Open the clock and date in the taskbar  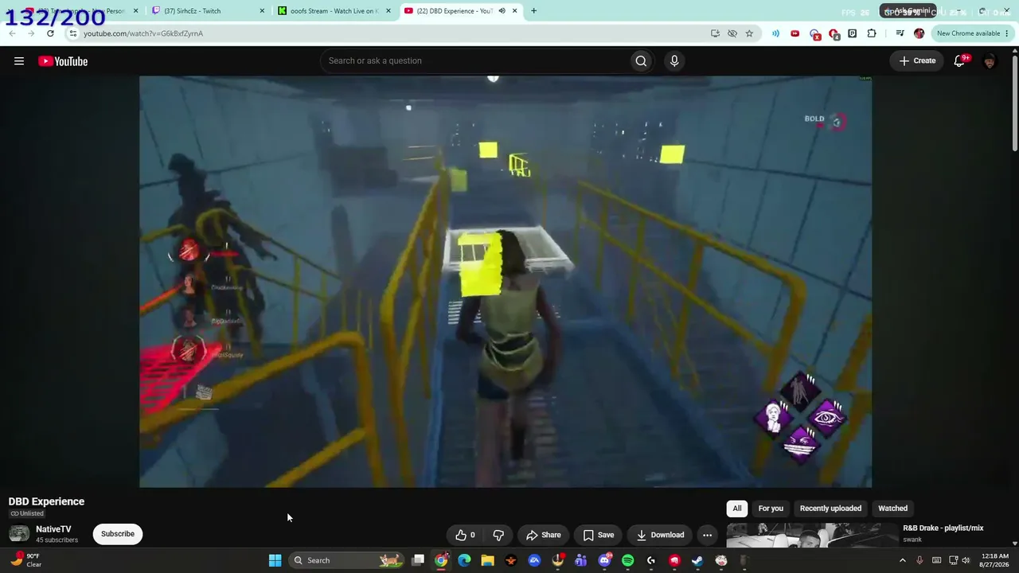coord(995,560)
